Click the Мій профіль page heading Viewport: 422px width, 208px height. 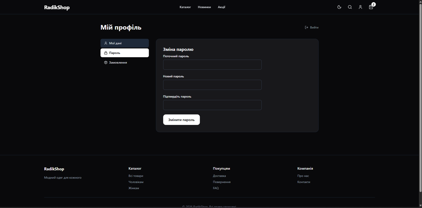coord(121,27)
